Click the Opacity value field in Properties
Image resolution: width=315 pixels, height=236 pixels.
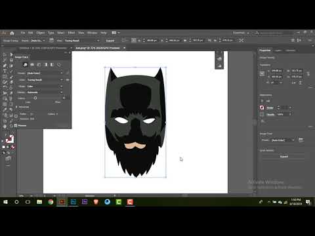283,114
